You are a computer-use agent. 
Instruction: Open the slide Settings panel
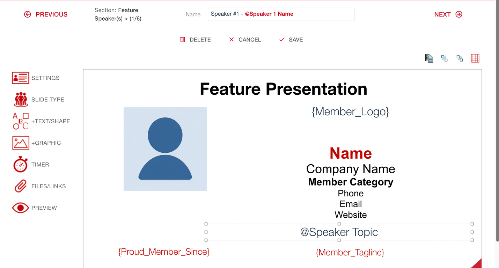pyautogui.click(x=36, y=78)
